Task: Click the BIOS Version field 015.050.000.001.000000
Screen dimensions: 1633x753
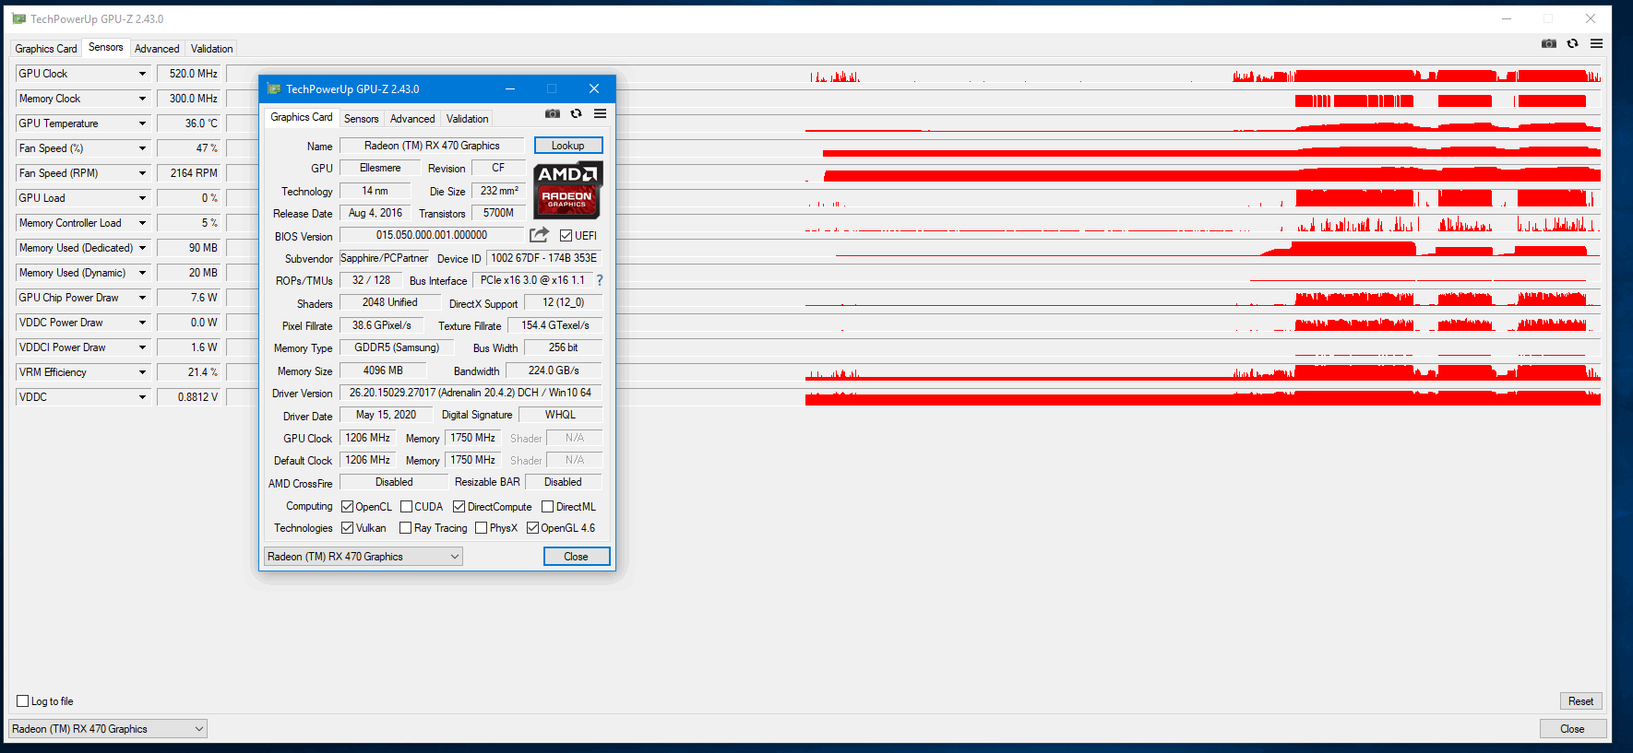Action: pyautogui.click(x=432, y=235)
